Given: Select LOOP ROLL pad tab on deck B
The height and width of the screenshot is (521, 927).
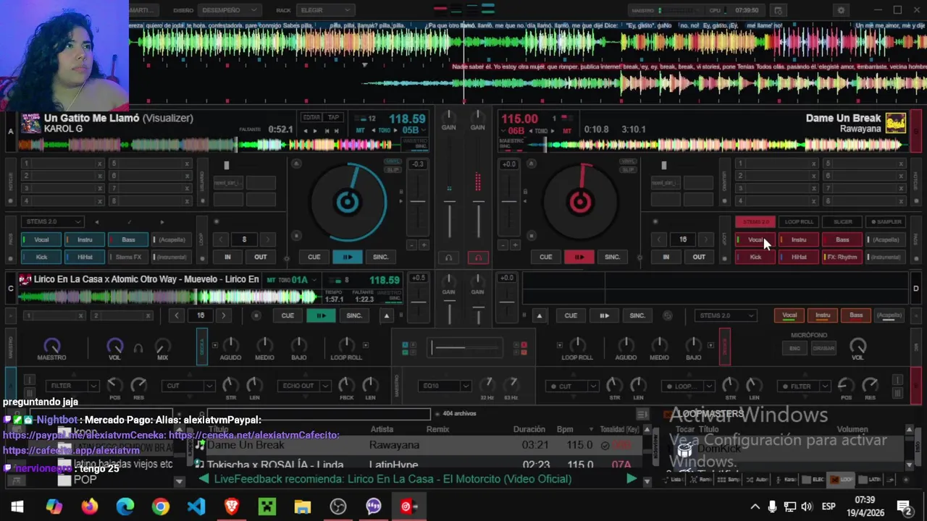Looking at the screenshot, I should pos(799,221).
